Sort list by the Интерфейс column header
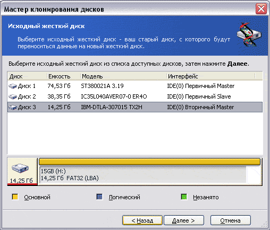Viewport: 270px width, 230px height. point(211,76)
